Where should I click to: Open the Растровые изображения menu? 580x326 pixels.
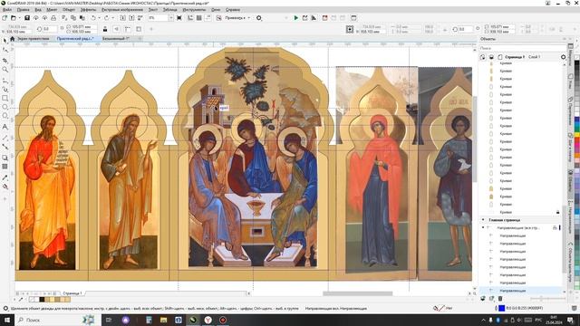click(x=122, y=10)
